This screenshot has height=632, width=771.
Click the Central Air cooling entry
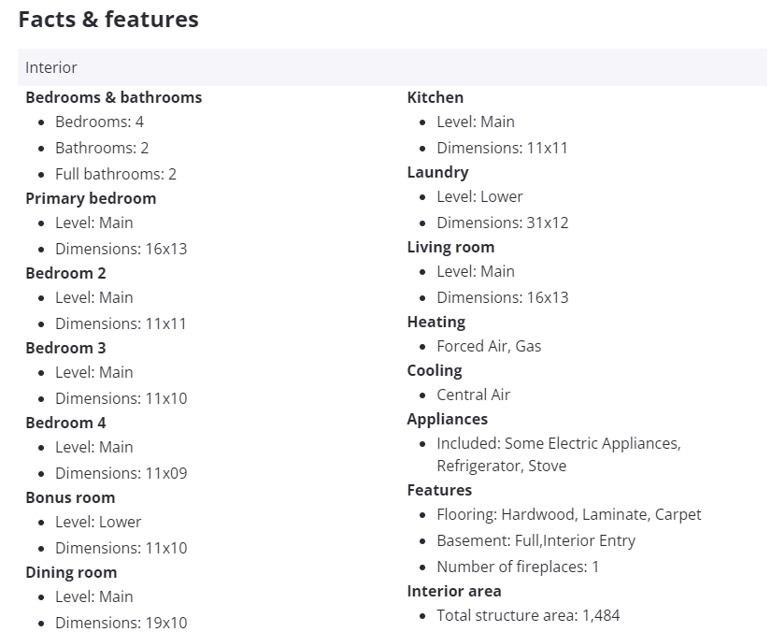tap(473, 395)
